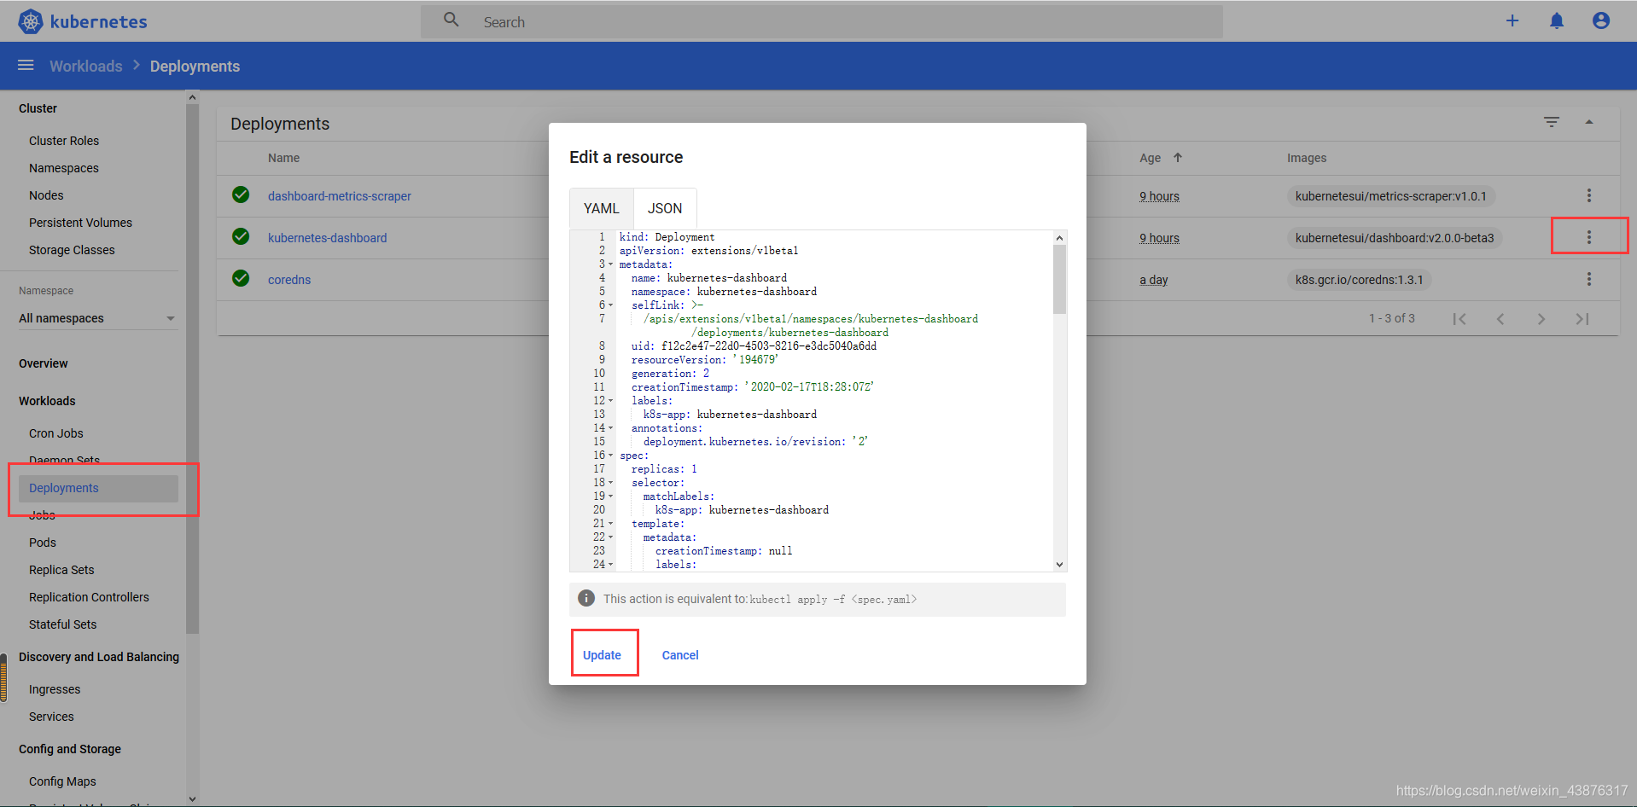This screenshot has width=1637, height=807.
Task: Click the k8s.gcr.io/coredns:1.3.1 image chip
Action: [1360, 280]
